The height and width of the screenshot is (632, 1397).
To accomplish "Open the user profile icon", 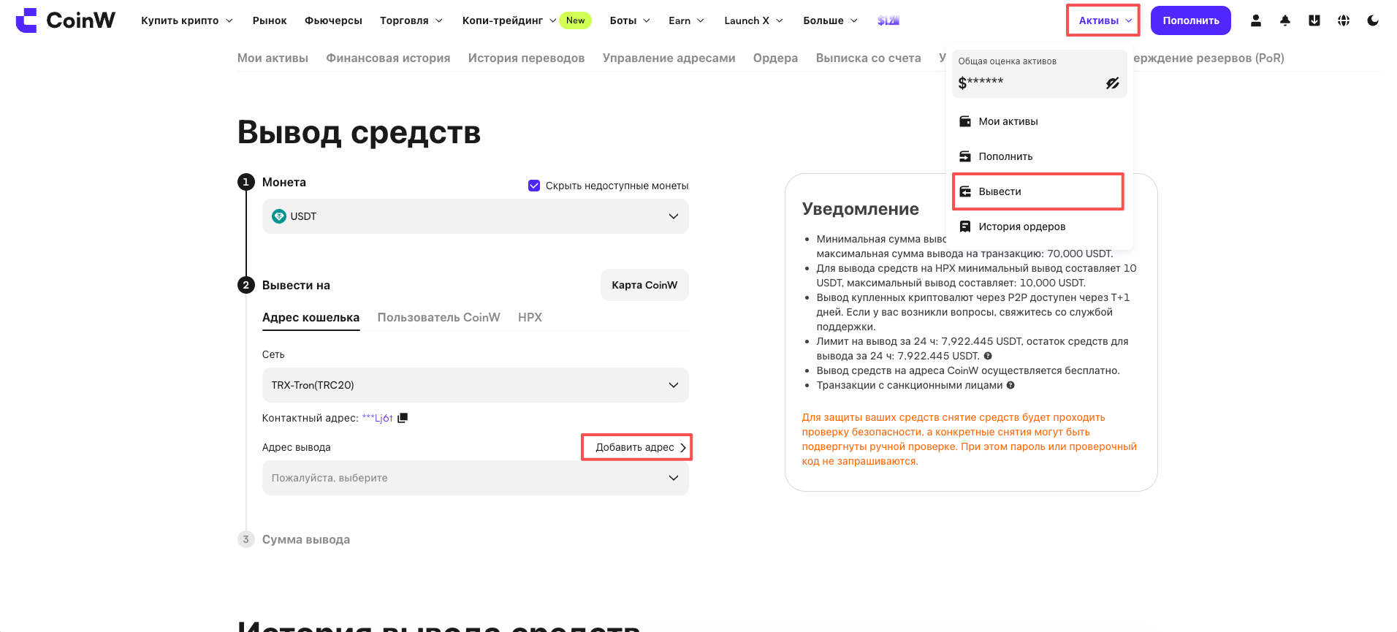I will 1256,20.
